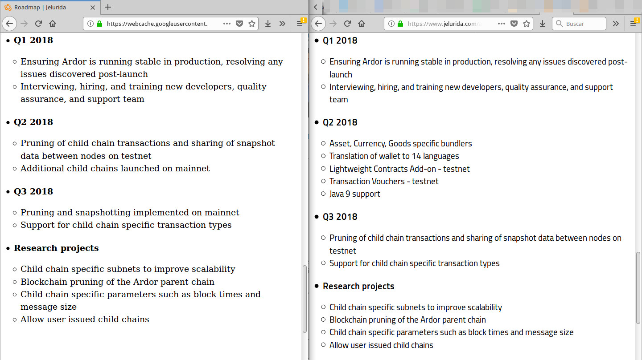
Task: Reload the webcache page in left window
Action: tap(38, 24)
